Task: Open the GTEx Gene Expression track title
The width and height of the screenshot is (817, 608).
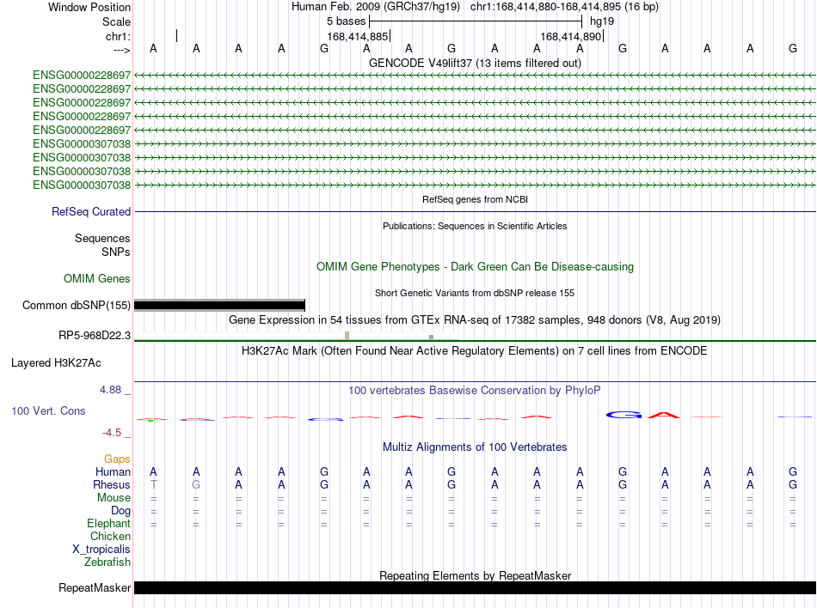Action: coord(475,319)
